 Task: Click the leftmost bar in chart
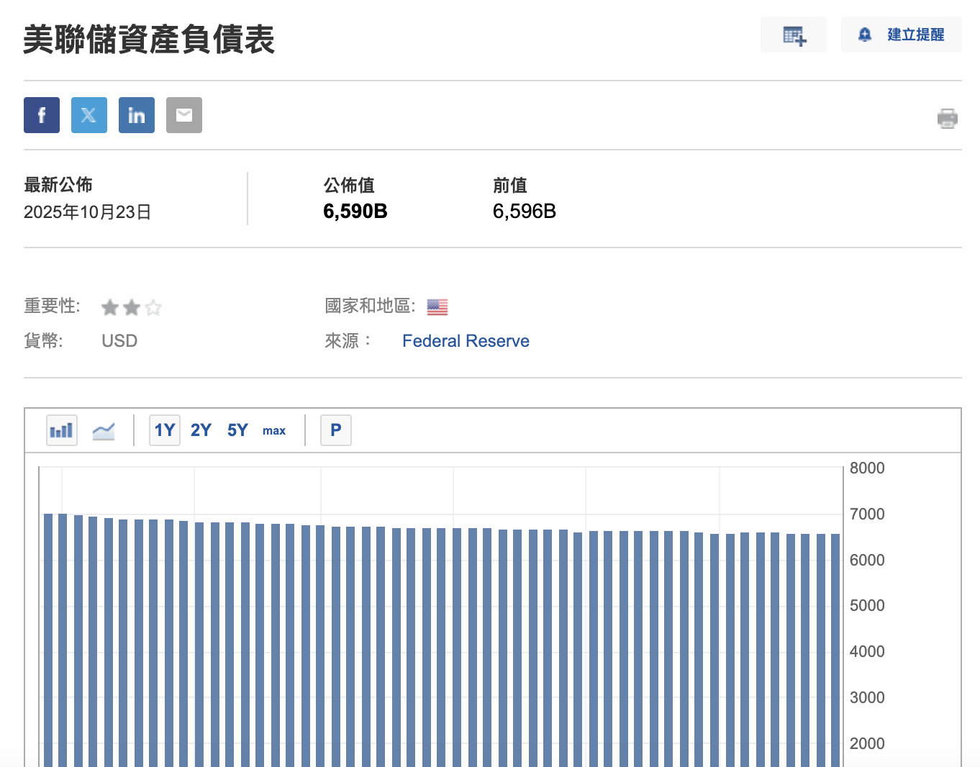coord(48,640)
